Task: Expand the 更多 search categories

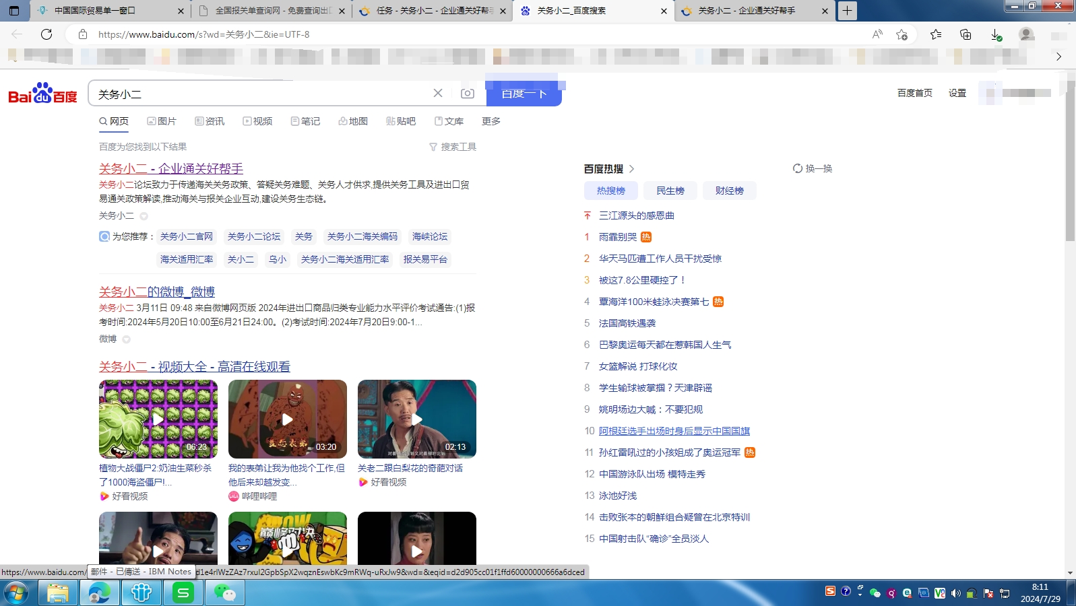Action: point(491,121)
